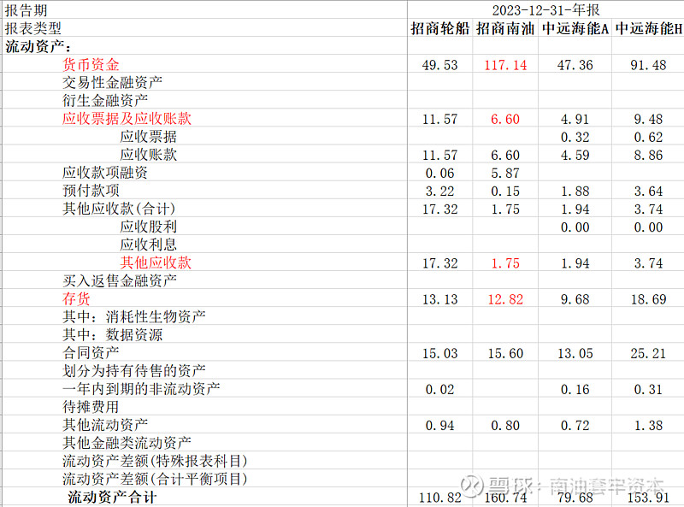Screen dimensions: 684x507
Task: Select the cell 13.05
Action: coord(575,353)
